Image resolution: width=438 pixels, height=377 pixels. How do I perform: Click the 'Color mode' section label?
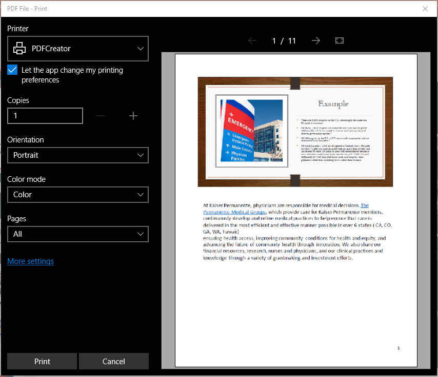[x=26, y=179]
